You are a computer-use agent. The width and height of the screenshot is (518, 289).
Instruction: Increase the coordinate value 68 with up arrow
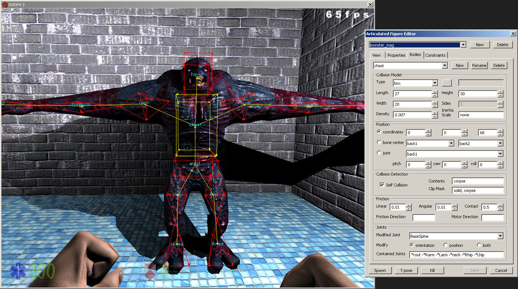pyautogui.click(x=501, y=131)
